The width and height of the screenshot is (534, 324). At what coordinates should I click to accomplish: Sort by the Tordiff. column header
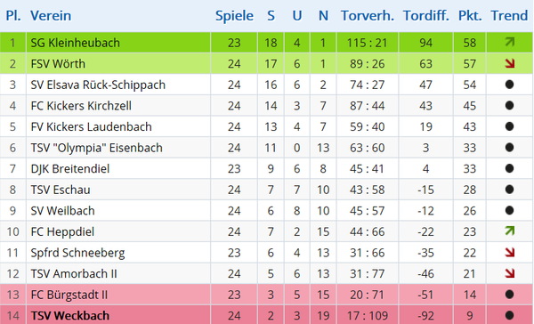point(426,16)
